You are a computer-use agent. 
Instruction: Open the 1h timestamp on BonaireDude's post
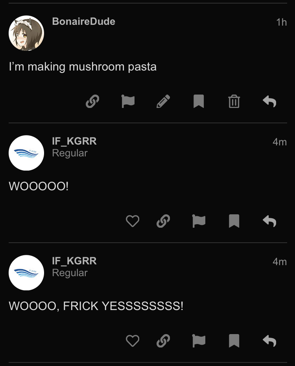pyautogui.click(x=281, y=22)
